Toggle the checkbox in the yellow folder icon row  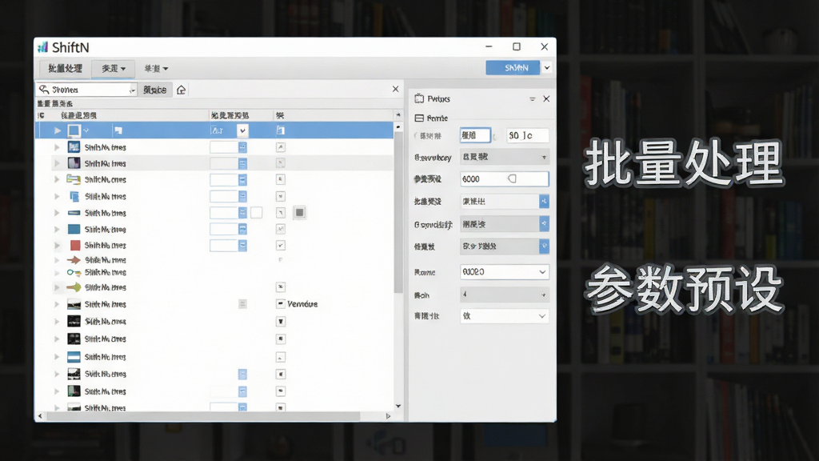[281, 180]
